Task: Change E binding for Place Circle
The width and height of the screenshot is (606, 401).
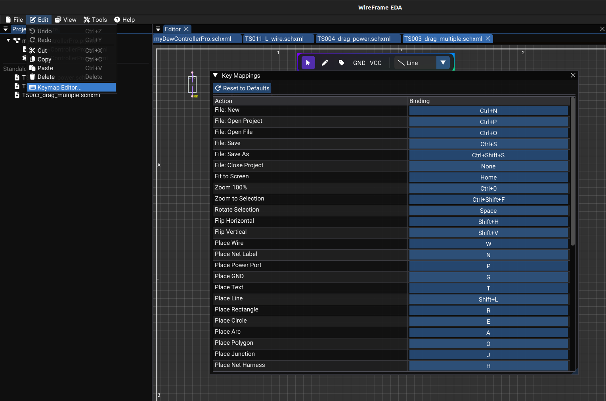Action: (488, 322)
